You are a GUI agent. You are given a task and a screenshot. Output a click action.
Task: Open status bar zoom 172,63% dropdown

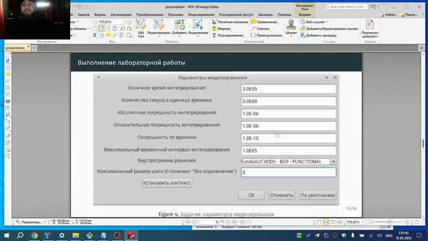click(363, 222)
